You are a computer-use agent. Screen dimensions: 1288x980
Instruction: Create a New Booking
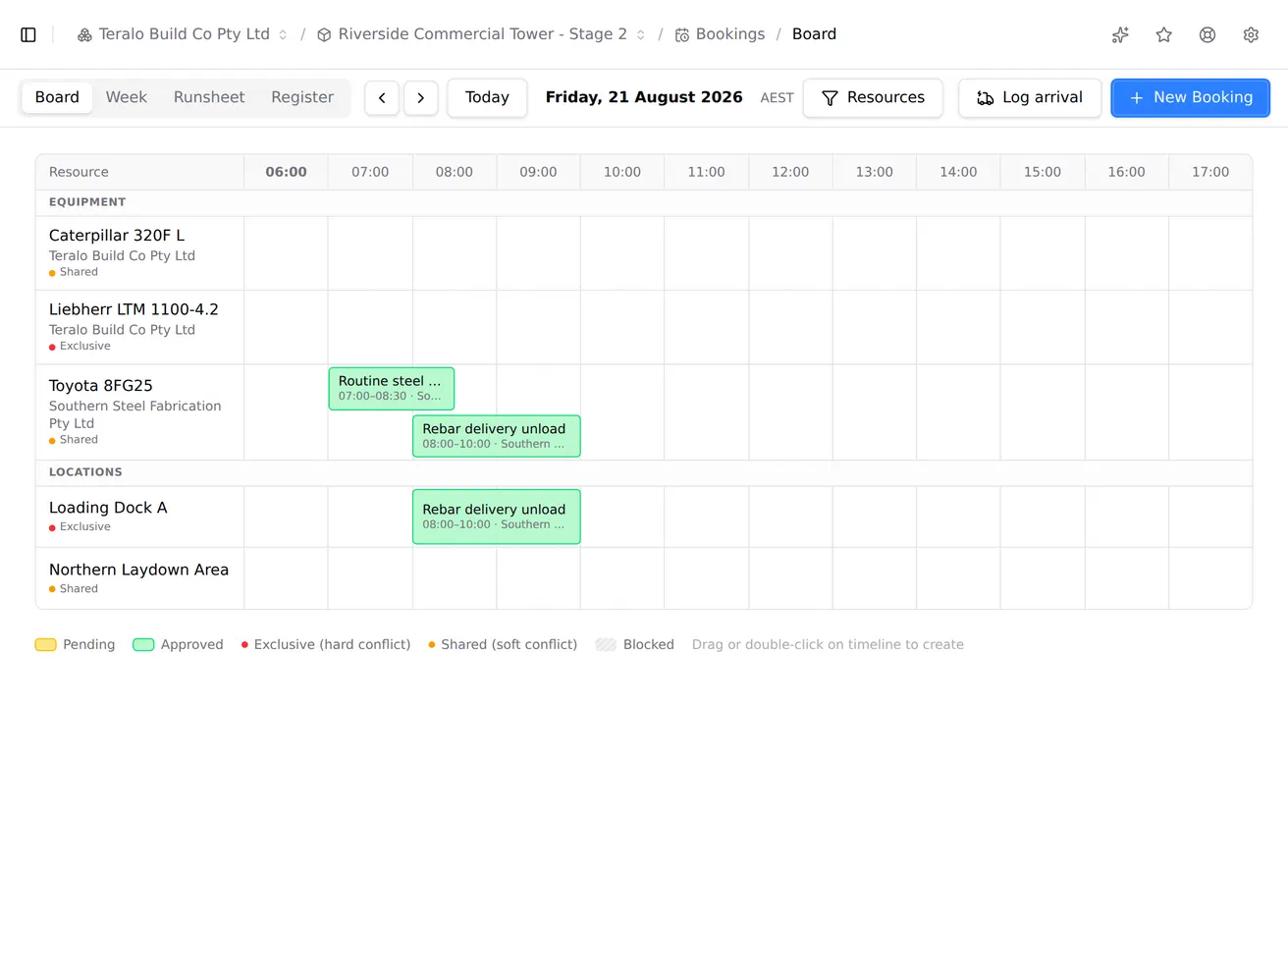pos(1190,98)
